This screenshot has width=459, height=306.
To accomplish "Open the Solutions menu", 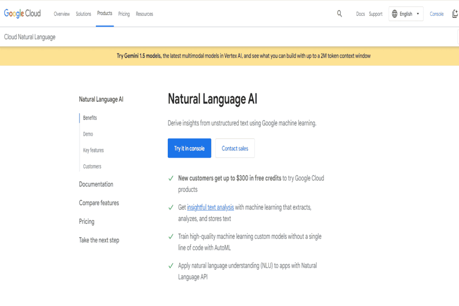I will coord(84,14).
